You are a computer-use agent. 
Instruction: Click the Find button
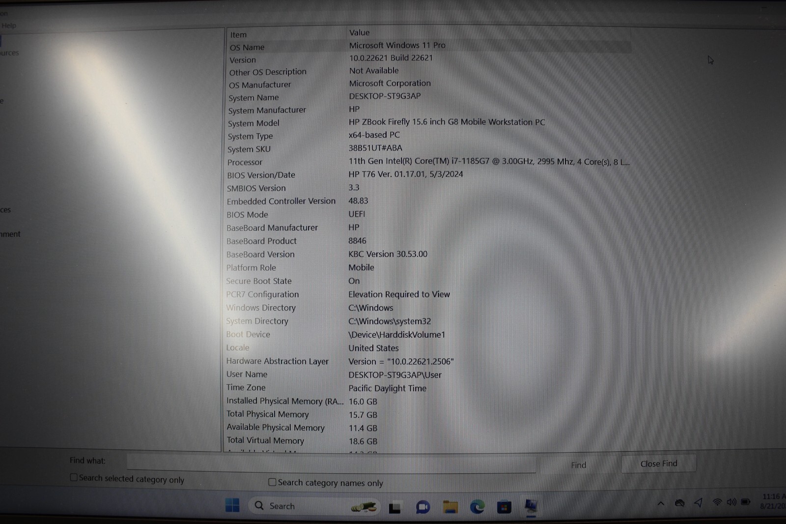579,465
